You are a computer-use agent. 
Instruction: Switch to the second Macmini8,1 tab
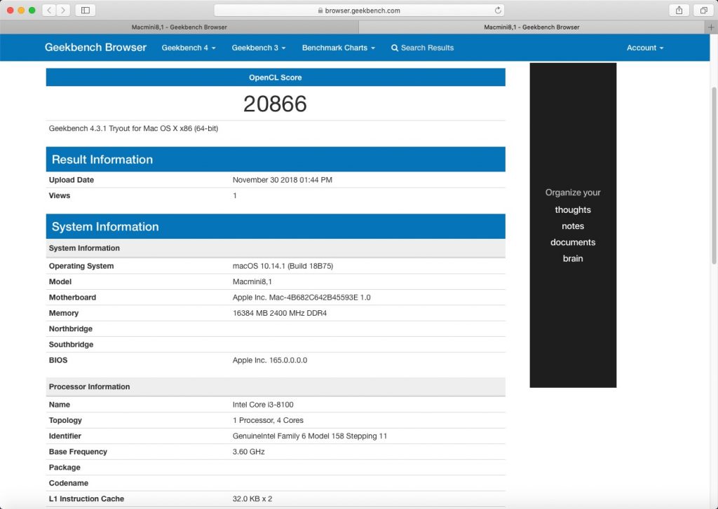coord(531,27)
